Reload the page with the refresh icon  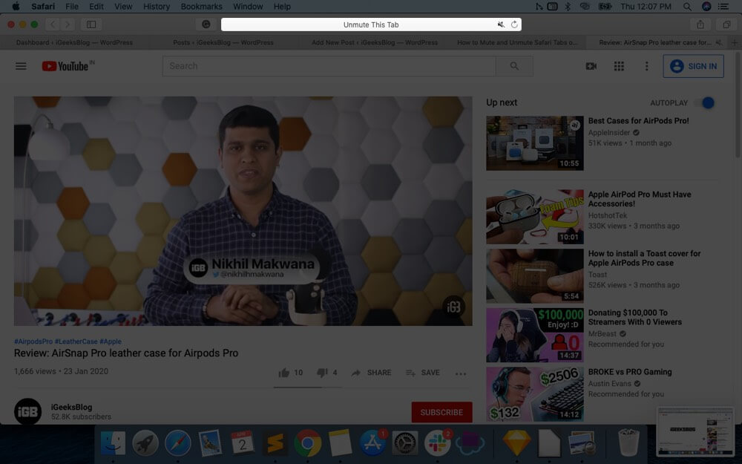coord(514,24)
